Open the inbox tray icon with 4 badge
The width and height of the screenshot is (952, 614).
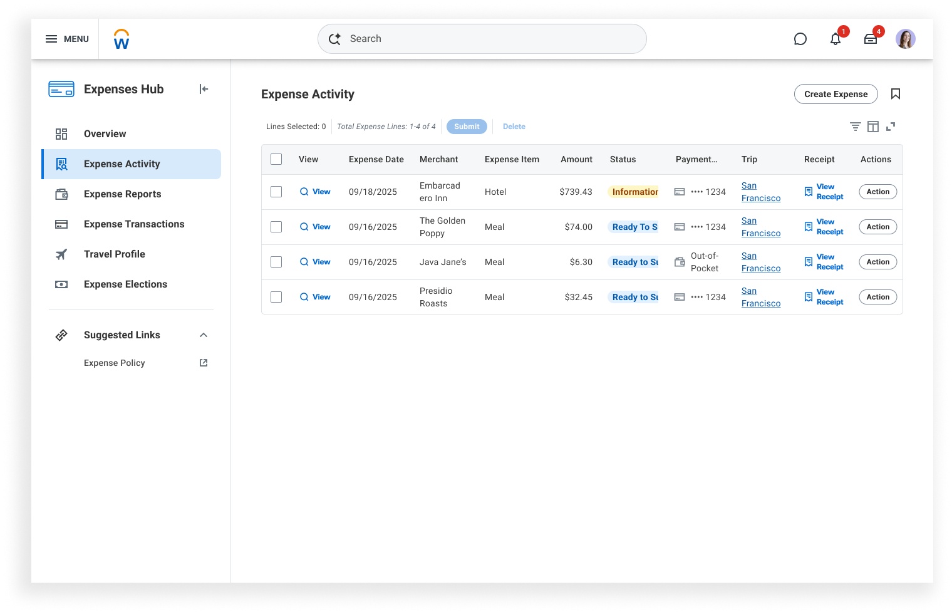pos(871,38)
